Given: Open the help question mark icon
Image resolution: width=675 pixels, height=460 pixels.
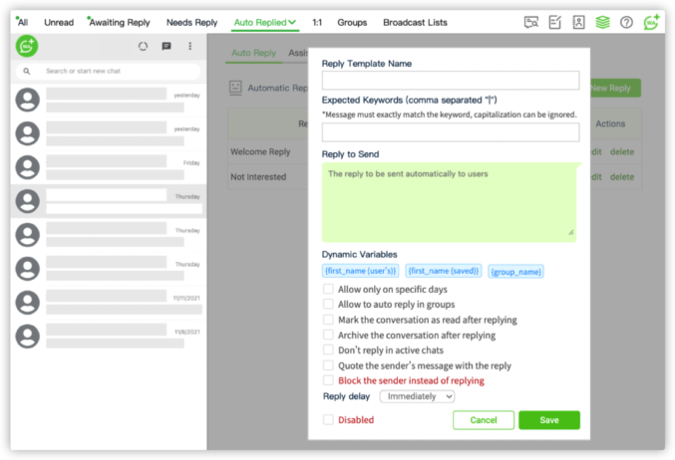Looking at the screenshot, I should 626,22.
